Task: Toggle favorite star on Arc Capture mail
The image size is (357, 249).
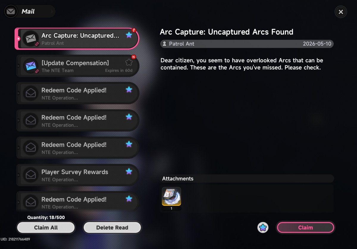Action: (x=129, y=35)
